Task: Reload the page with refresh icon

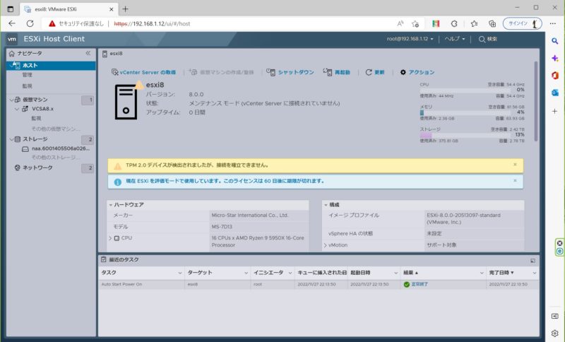Action: [x=30, y=23]
